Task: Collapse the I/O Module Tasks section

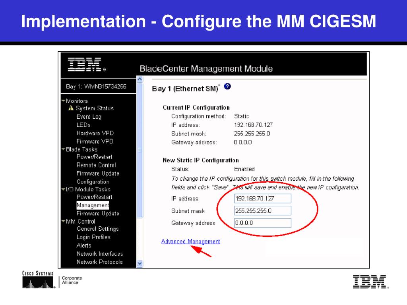Action: [63, 189]
